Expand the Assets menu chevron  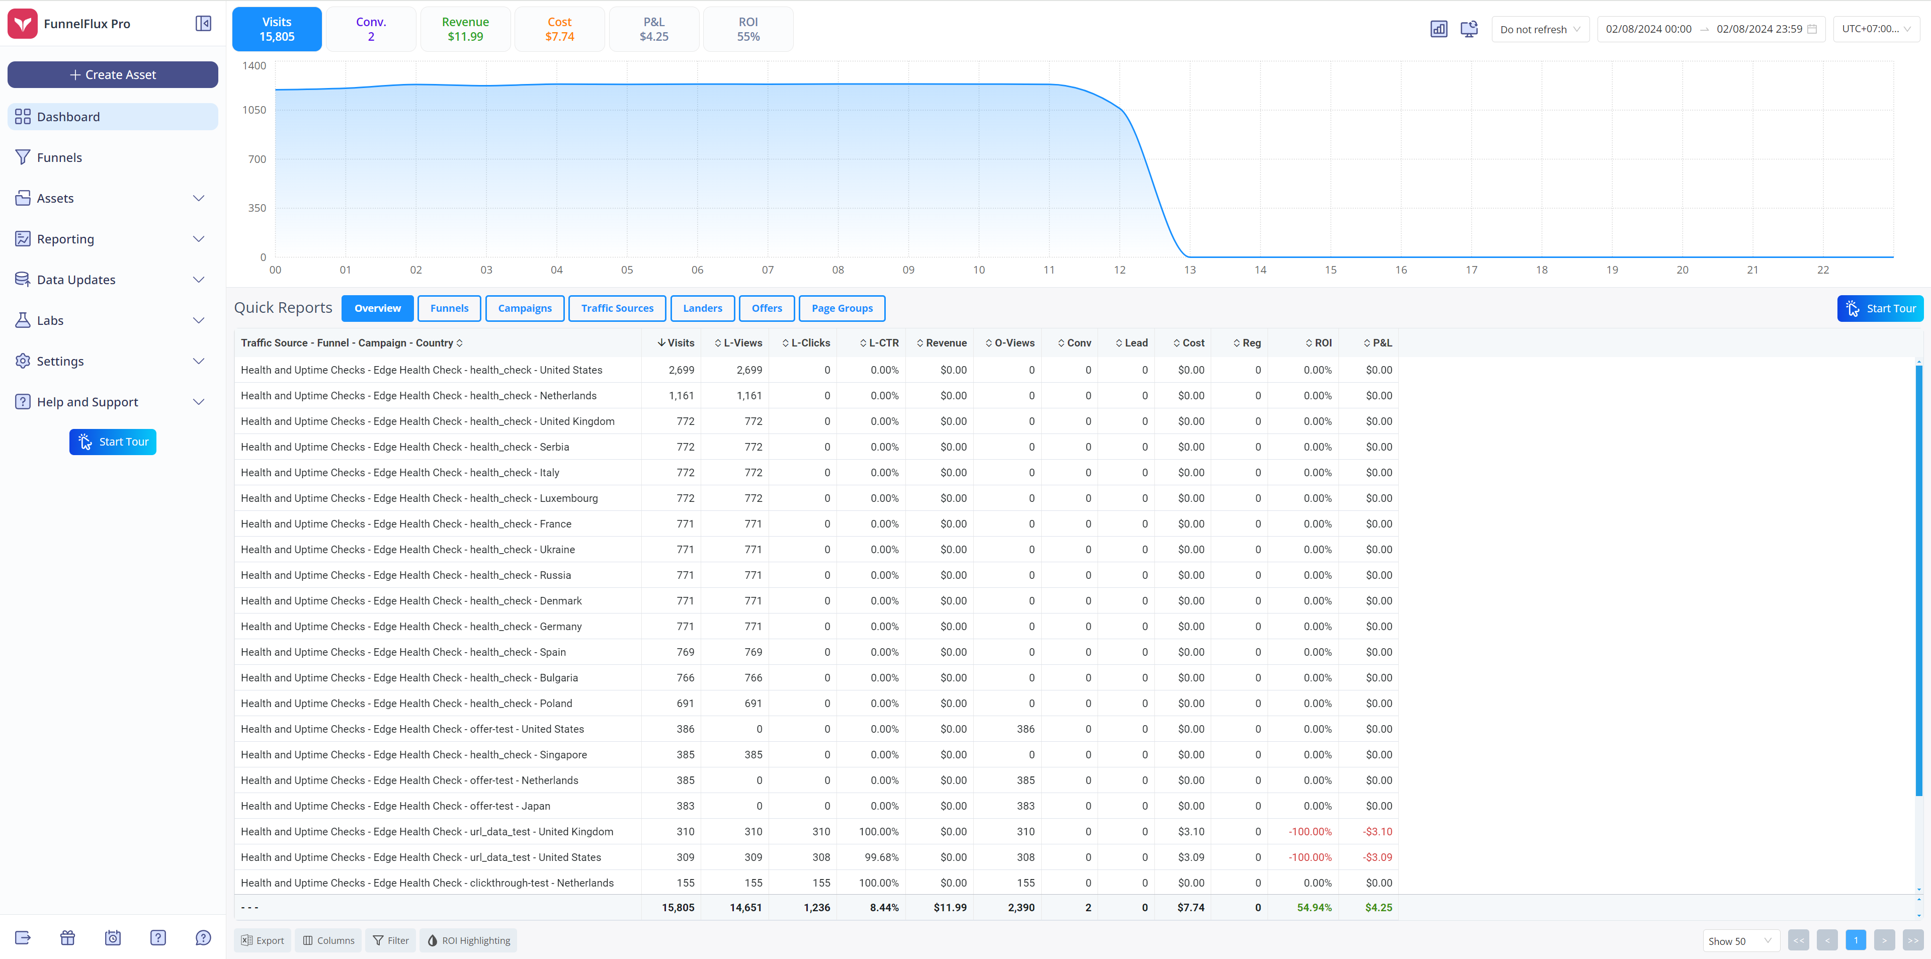199,198
